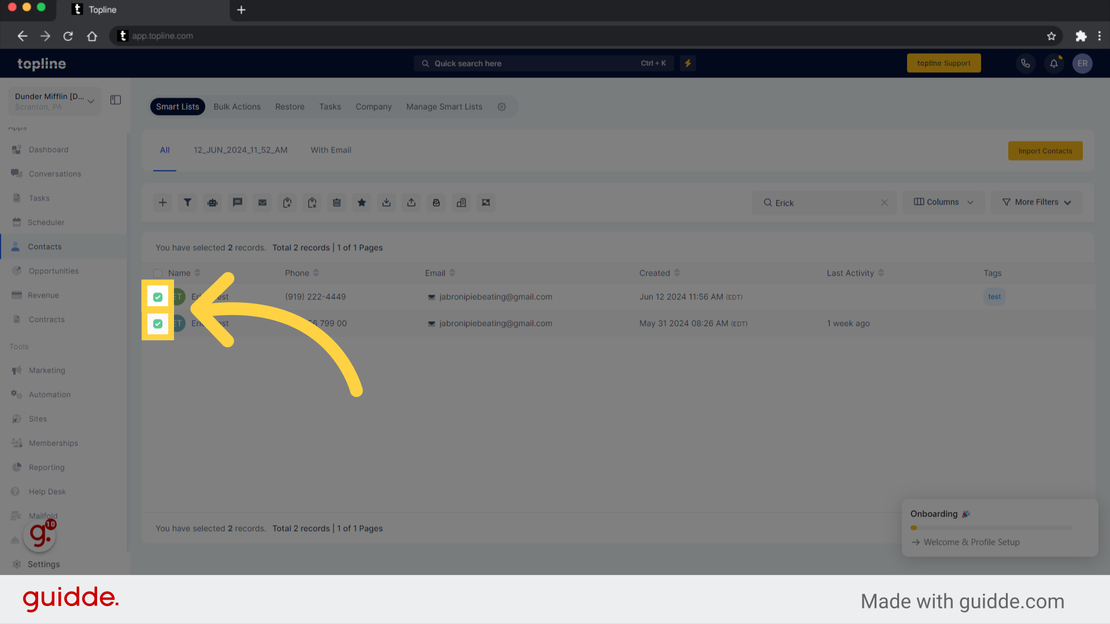Click the email icon in toolbar
Image resolution: width=1110 pixels, height=624 pixels.
(262, 202)
